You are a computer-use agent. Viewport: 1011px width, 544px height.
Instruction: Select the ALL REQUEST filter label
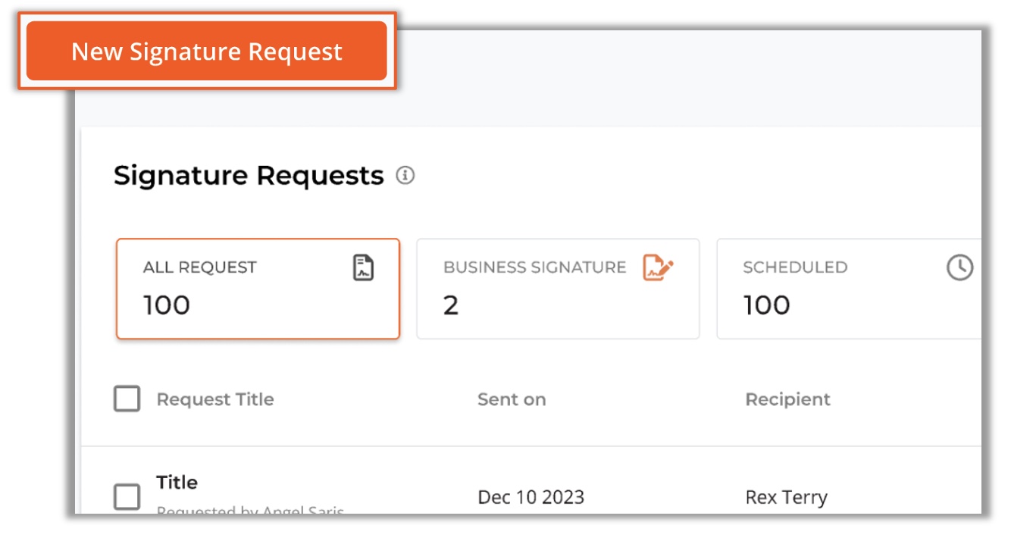pos(200,267)
